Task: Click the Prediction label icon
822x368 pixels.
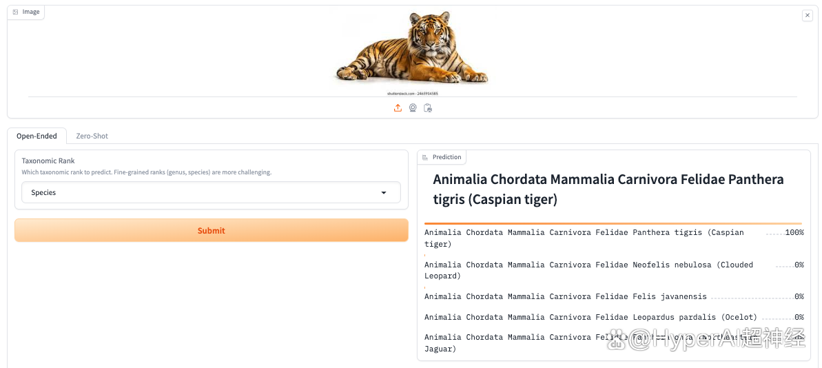Action: 425,157
